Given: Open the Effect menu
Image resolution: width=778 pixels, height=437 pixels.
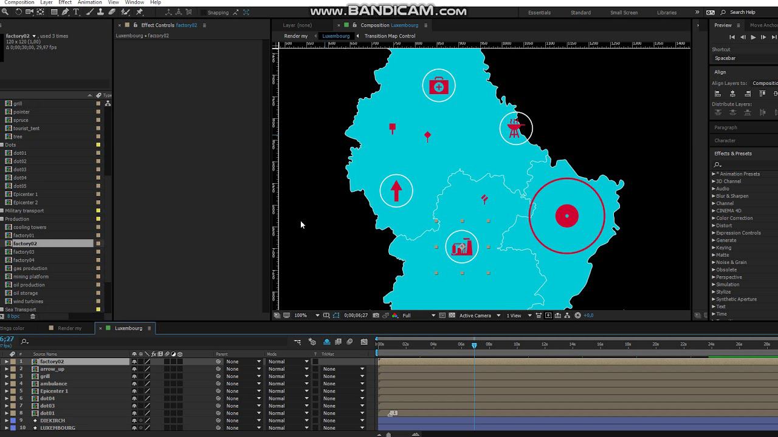Looking at the screenshot, I should point(65,2).
